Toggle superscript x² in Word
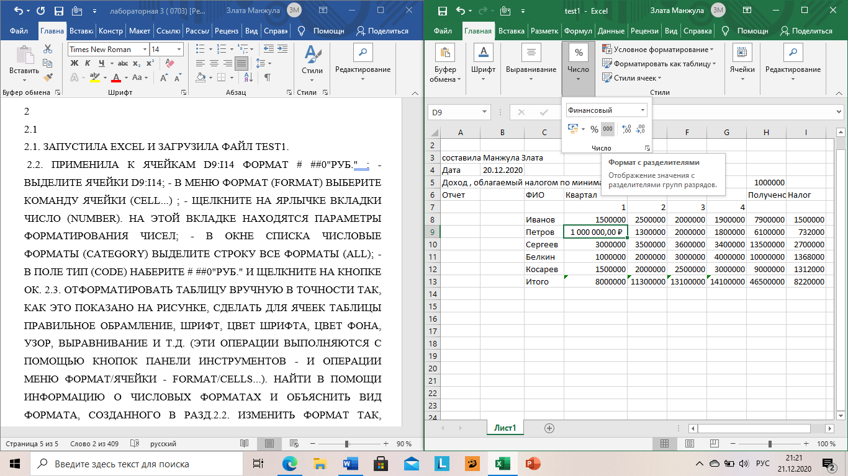This screenshot has height=476, width=848. (x=149, y=63)
